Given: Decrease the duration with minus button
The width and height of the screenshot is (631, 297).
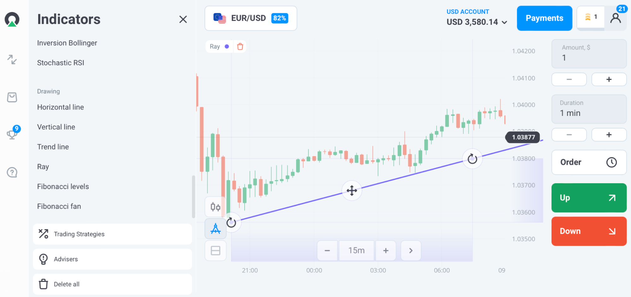Looking at the screenshot, I should (569, 135).
